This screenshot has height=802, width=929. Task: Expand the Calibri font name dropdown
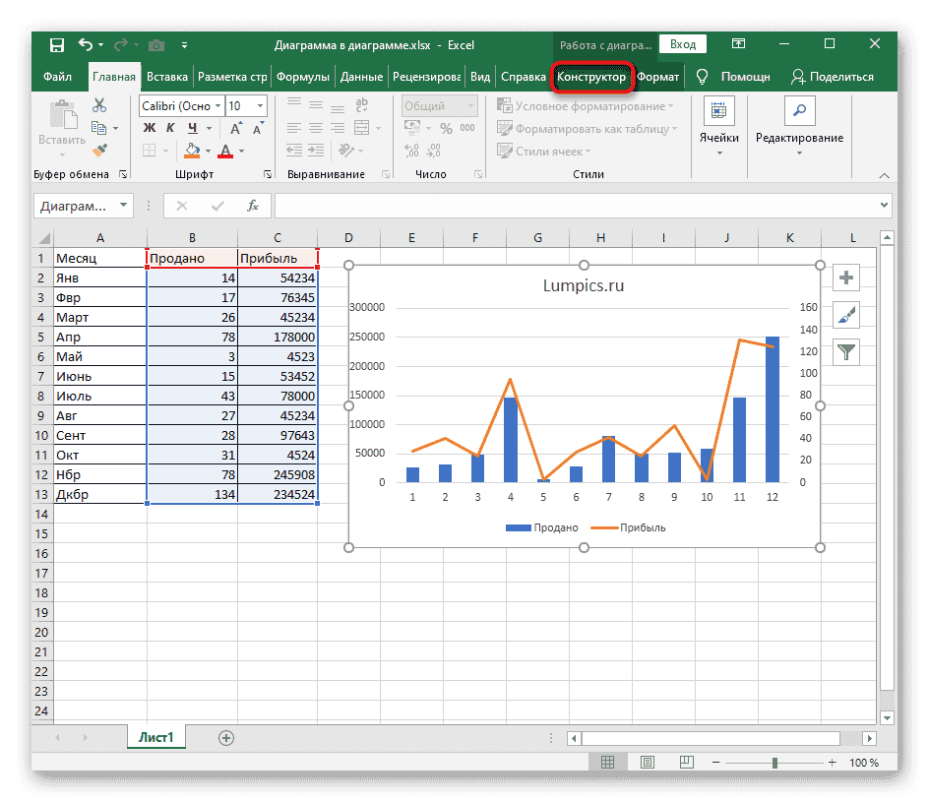217,106
